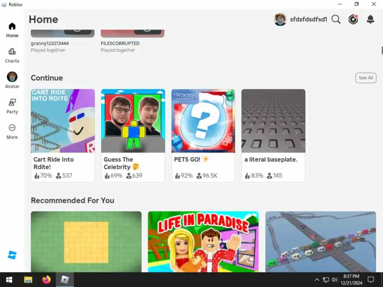Click the 70% rating on Cart Ride
Viewport: 383px width, 287px height.
pyautogui.click(x=43, y=176)
